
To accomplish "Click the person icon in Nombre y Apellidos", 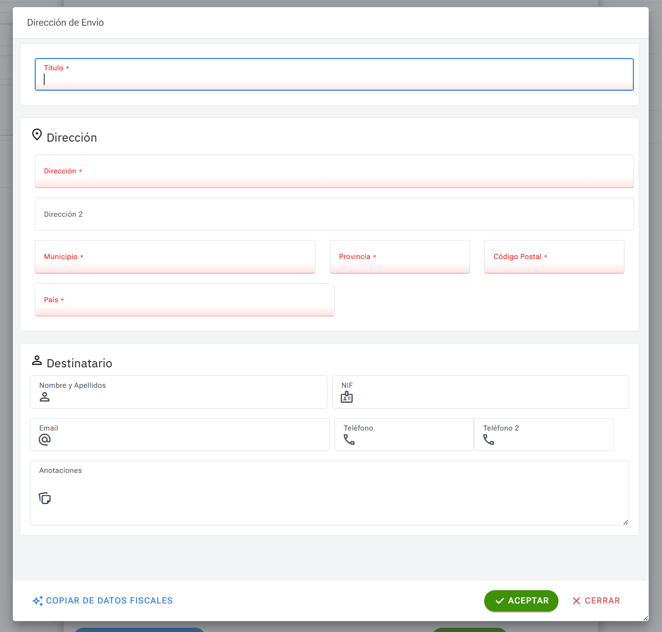I will (x=45, y=397).
